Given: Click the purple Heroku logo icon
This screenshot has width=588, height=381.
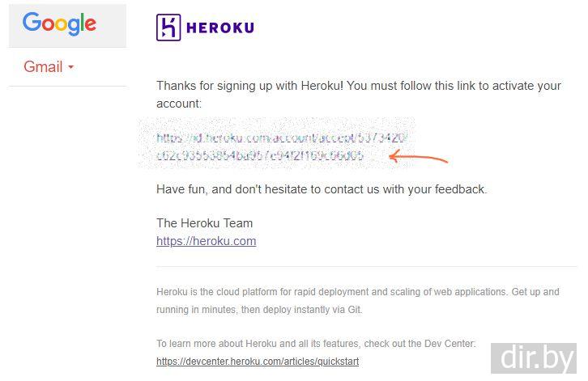Looking at the screenshot, I should point(168,28).
